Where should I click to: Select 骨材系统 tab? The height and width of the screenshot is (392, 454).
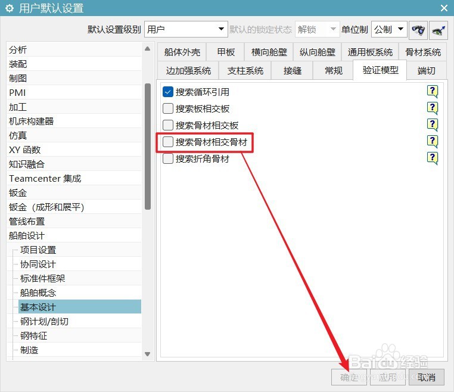(x=423, y=52)
